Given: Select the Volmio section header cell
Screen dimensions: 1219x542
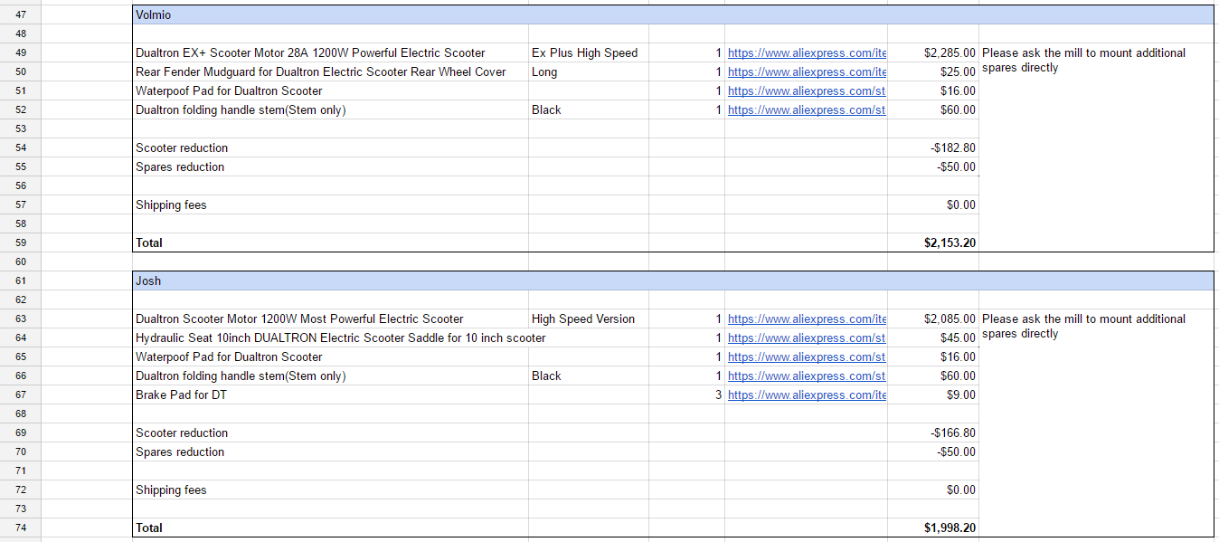Looking at the screenshot, I should pos(673,15).
